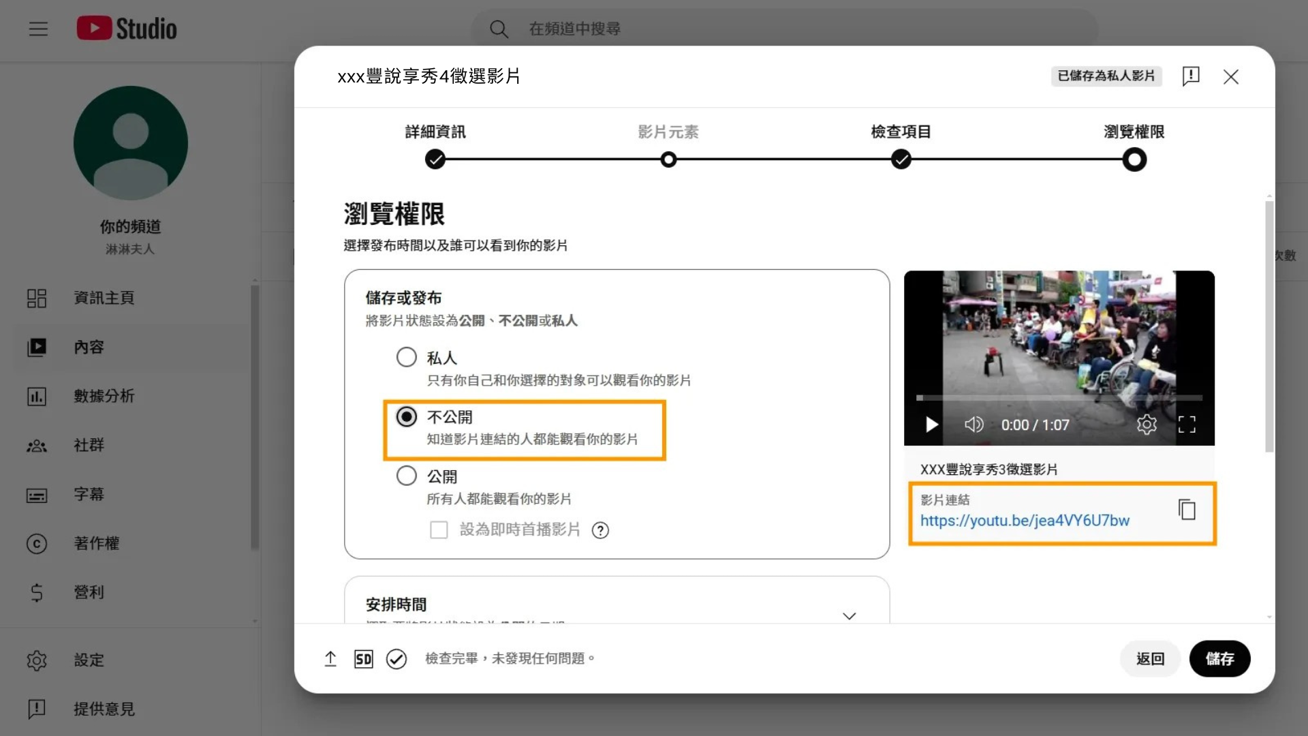Select the 私人 radio button
Screen dimensions: 1308x736
pyautogui.click(x=407, y=357)
